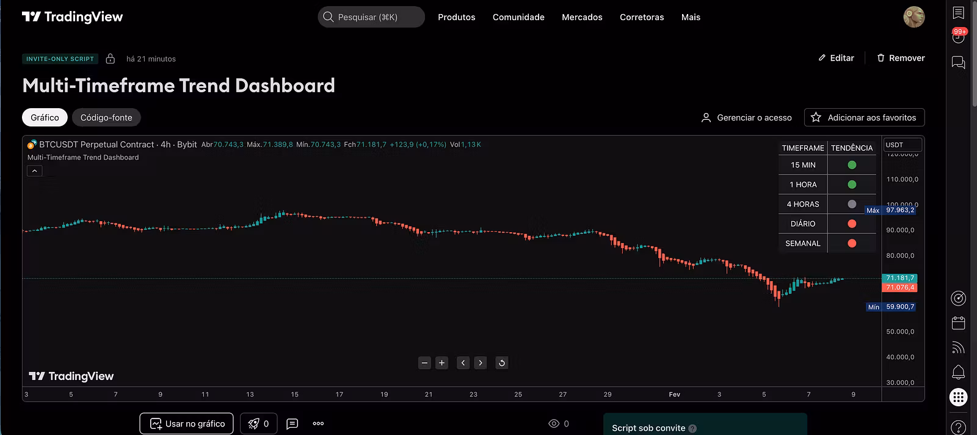Open the Mercados menu
Image resolution: width=977 pixels, height=435 pixels.
[582, 17]
